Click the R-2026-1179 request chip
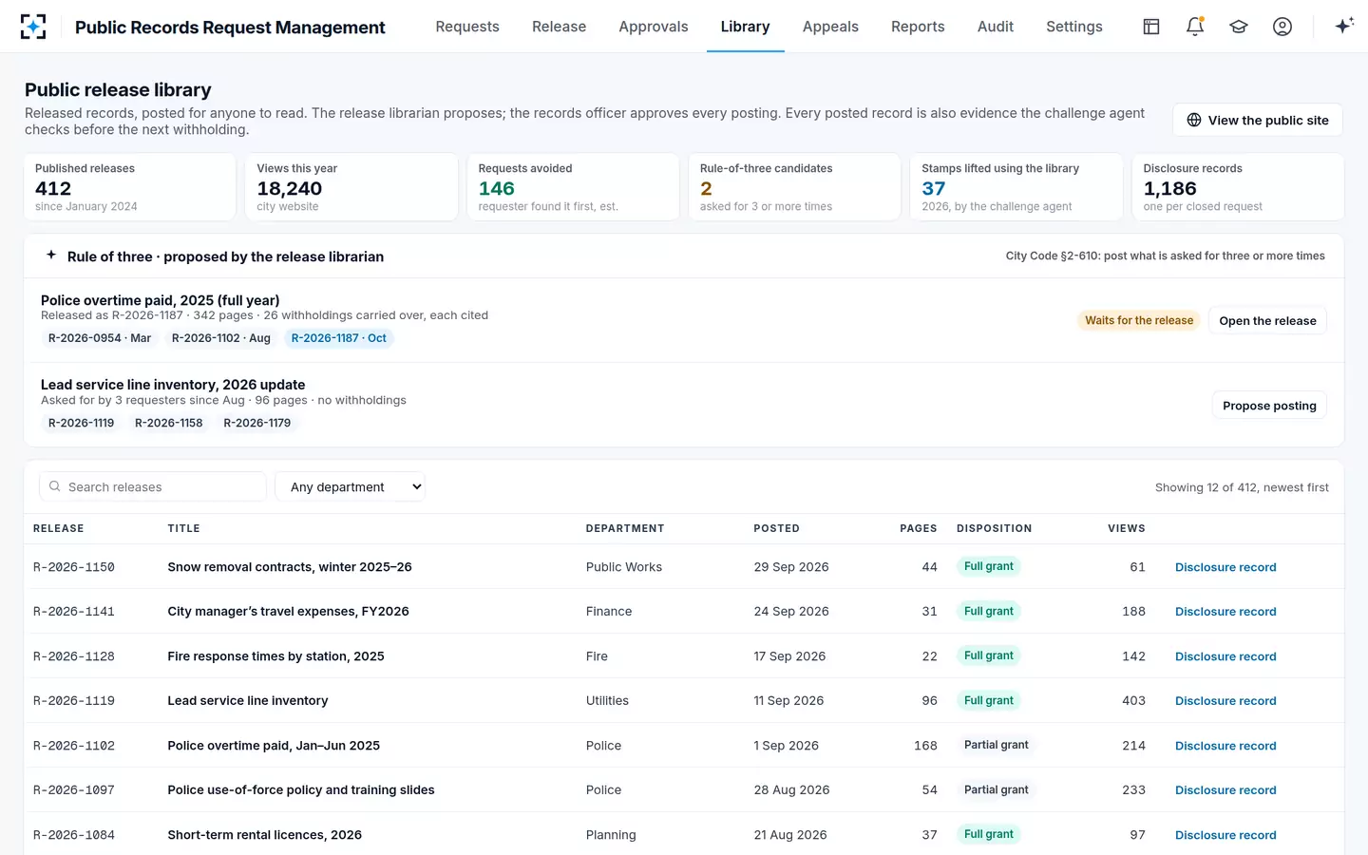This screenshot has width=1368, height=855. pyautogui.click(x=257, y=423)
